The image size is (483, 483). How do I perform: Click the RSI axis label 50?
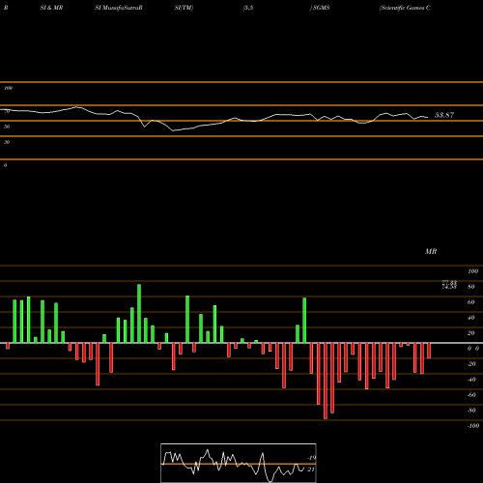coord(7,127)
